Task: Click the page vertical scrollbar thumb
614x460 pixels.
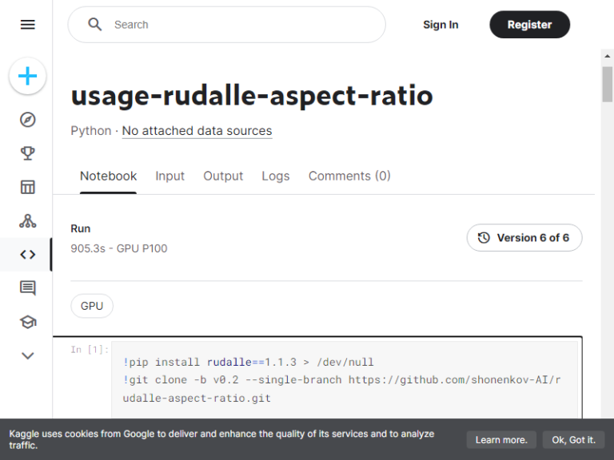Action: [x=608, y=84]
